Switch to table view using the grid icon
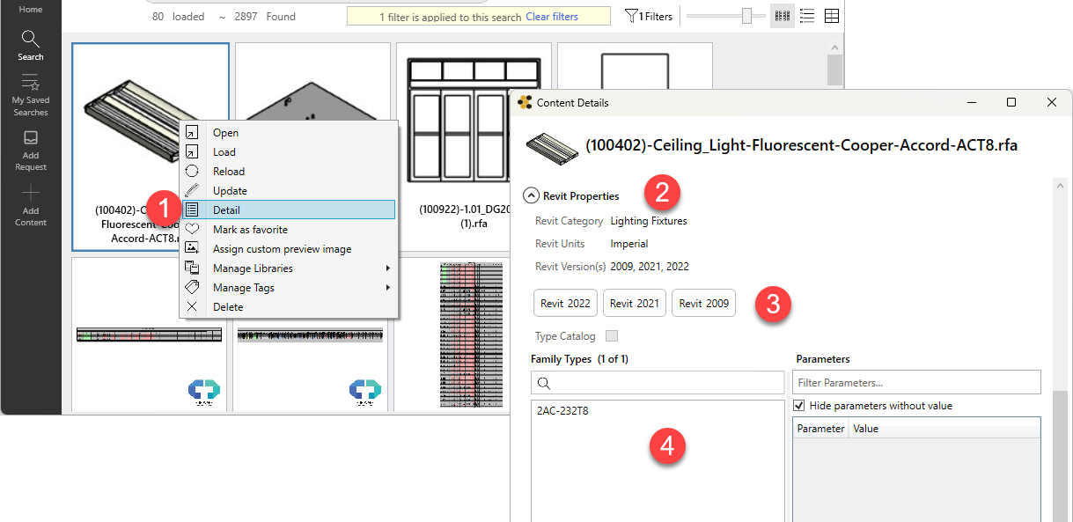This screenshot has height=522, width=1073. [x=831, y=15]
